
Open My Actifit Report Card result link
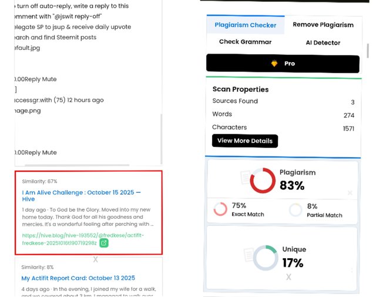(x=78, y=278)
